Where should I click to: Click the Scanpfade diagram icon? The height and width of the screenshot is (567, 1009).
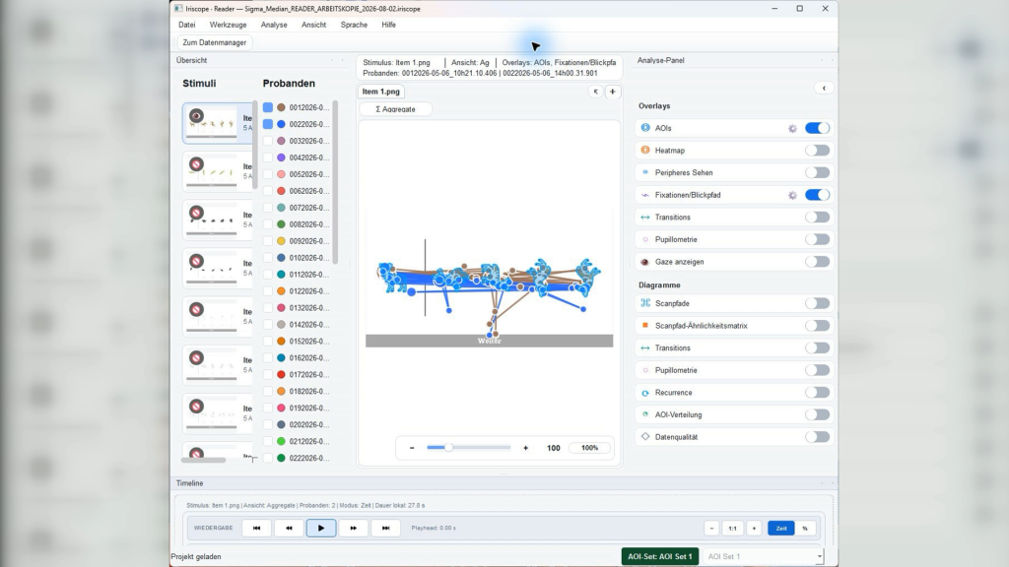tap(645, 303)
